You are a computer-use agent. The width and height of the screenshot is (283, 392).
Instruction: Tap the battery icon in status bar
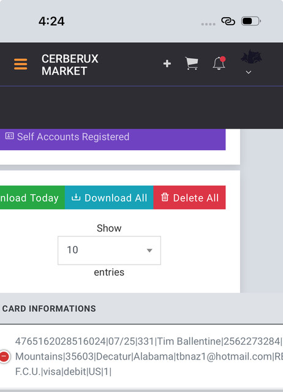tap(251, 21)
